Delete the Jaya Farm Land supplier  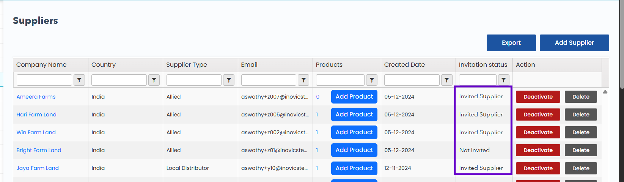coord(580,168)
